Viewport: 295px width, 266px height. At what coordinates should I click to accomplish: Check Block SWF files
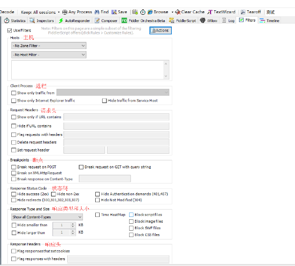pyautogui.click(x=132, y=228)
